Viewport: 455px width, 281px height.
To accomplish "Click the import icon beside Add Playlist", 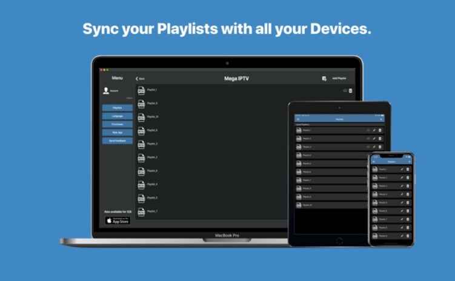I will click(324, 78).
